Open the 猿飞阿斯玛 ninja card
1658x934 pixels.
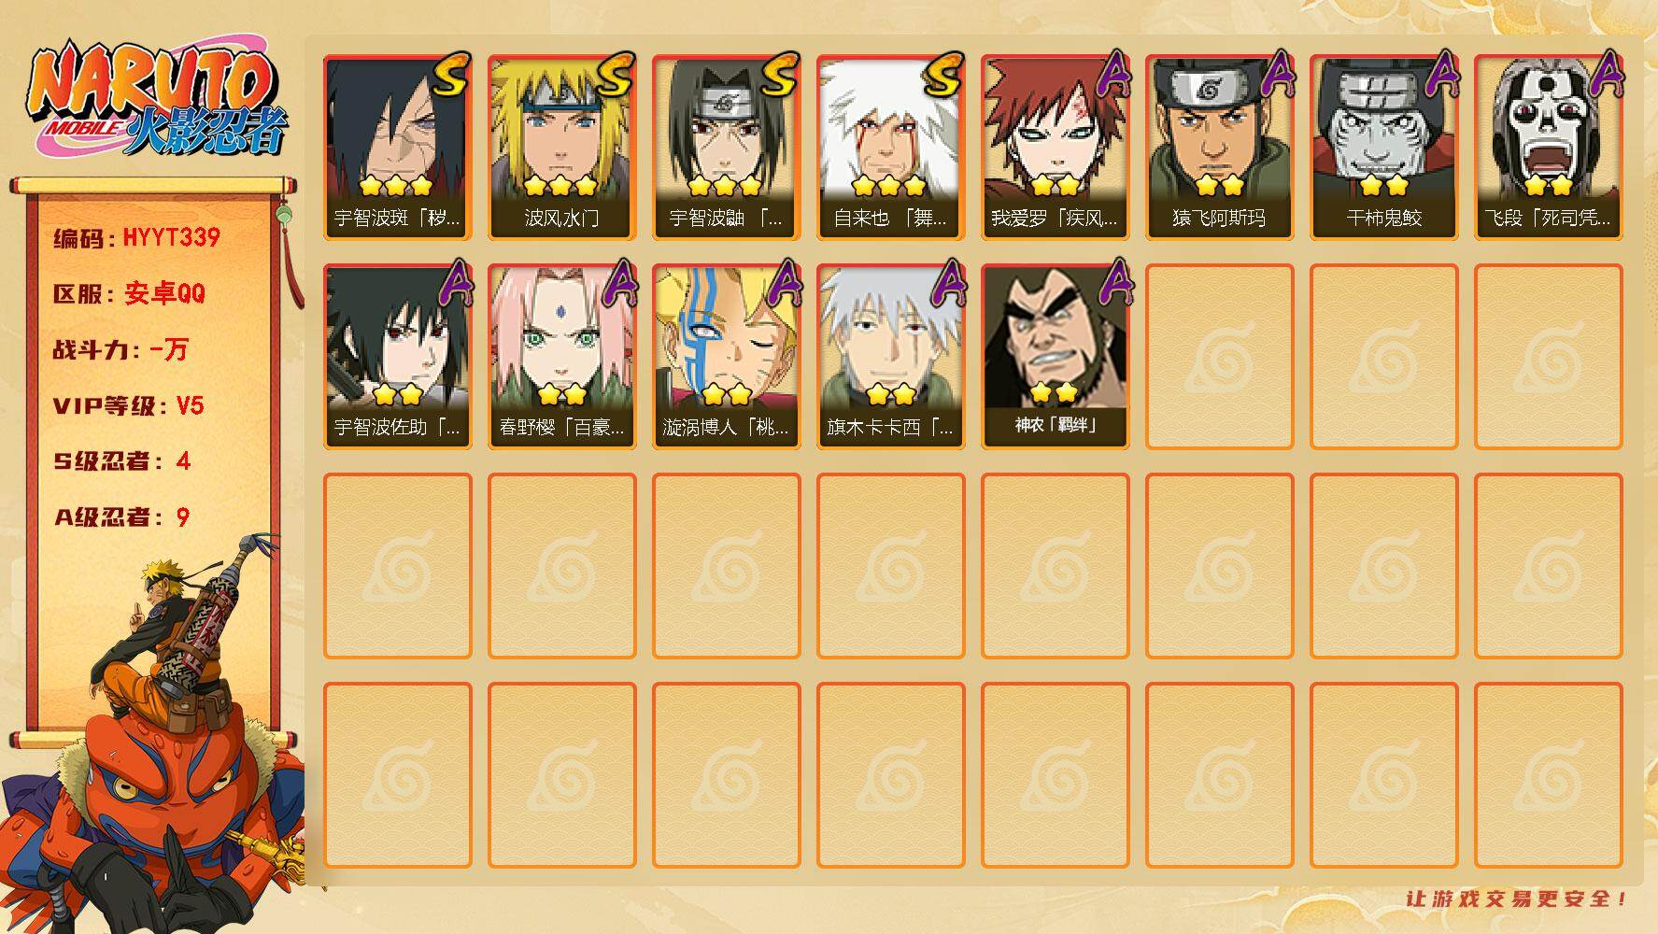click(1219, 148)
